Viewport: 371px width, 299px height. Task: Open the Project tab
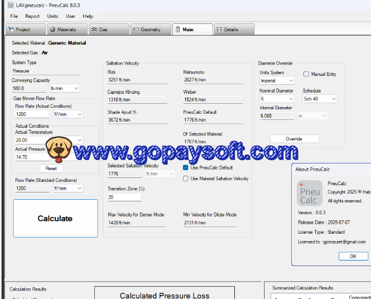(x=23, y=30)
